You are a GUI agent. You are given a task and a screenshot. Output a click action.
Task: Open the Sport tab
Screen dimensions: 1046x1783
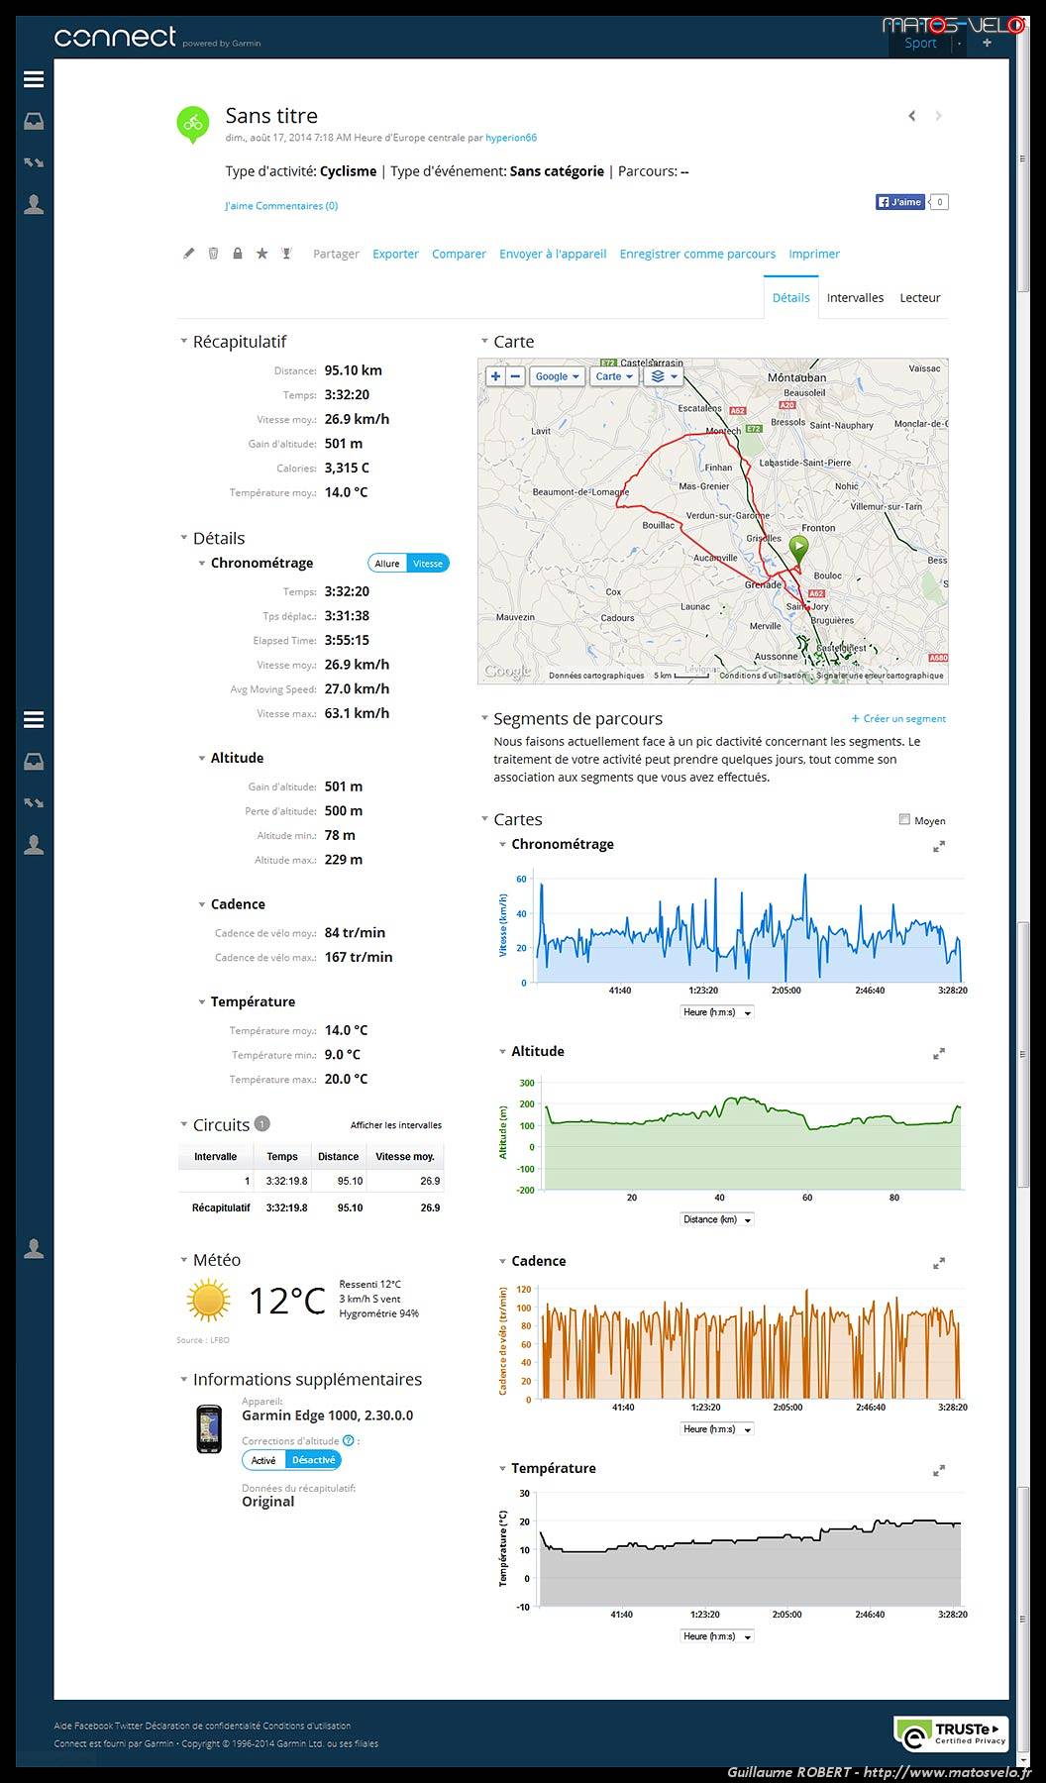point(920,43)
